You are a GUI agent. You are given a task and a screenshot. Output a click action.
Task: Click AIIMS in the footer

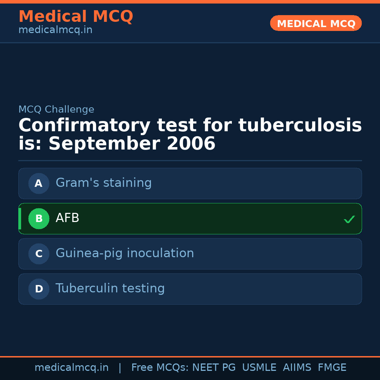(297, 368)
